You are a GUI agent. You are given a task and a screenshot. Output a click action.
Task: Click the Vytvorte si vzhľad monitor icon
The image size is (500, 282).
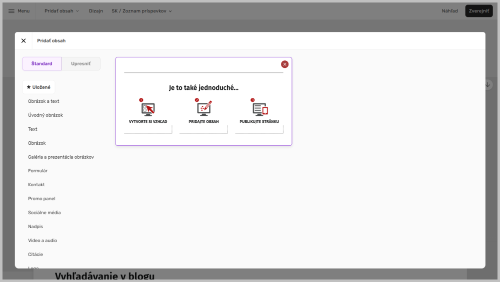tap(148, 108)
